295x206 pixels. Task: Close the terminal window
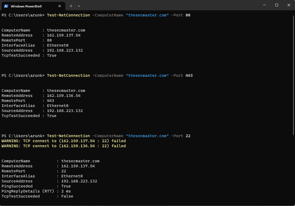289,5
